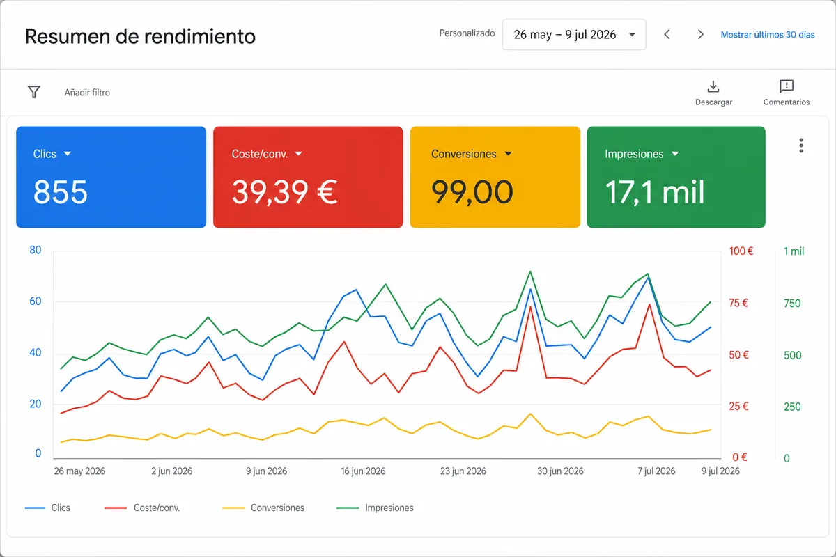The width and height of the screenshot is (836, 557).
Task: Go to previous date range arrow
Action: click(x=667, y=35)
